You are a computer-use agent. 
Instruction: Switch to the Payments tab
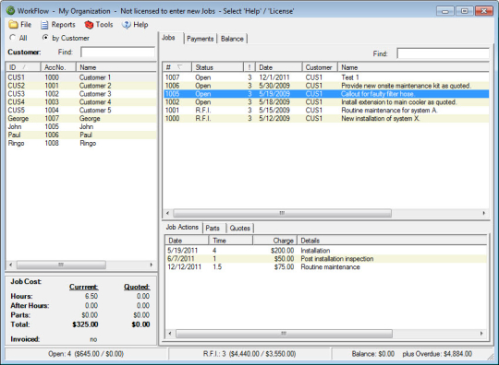tap(201, 39)
